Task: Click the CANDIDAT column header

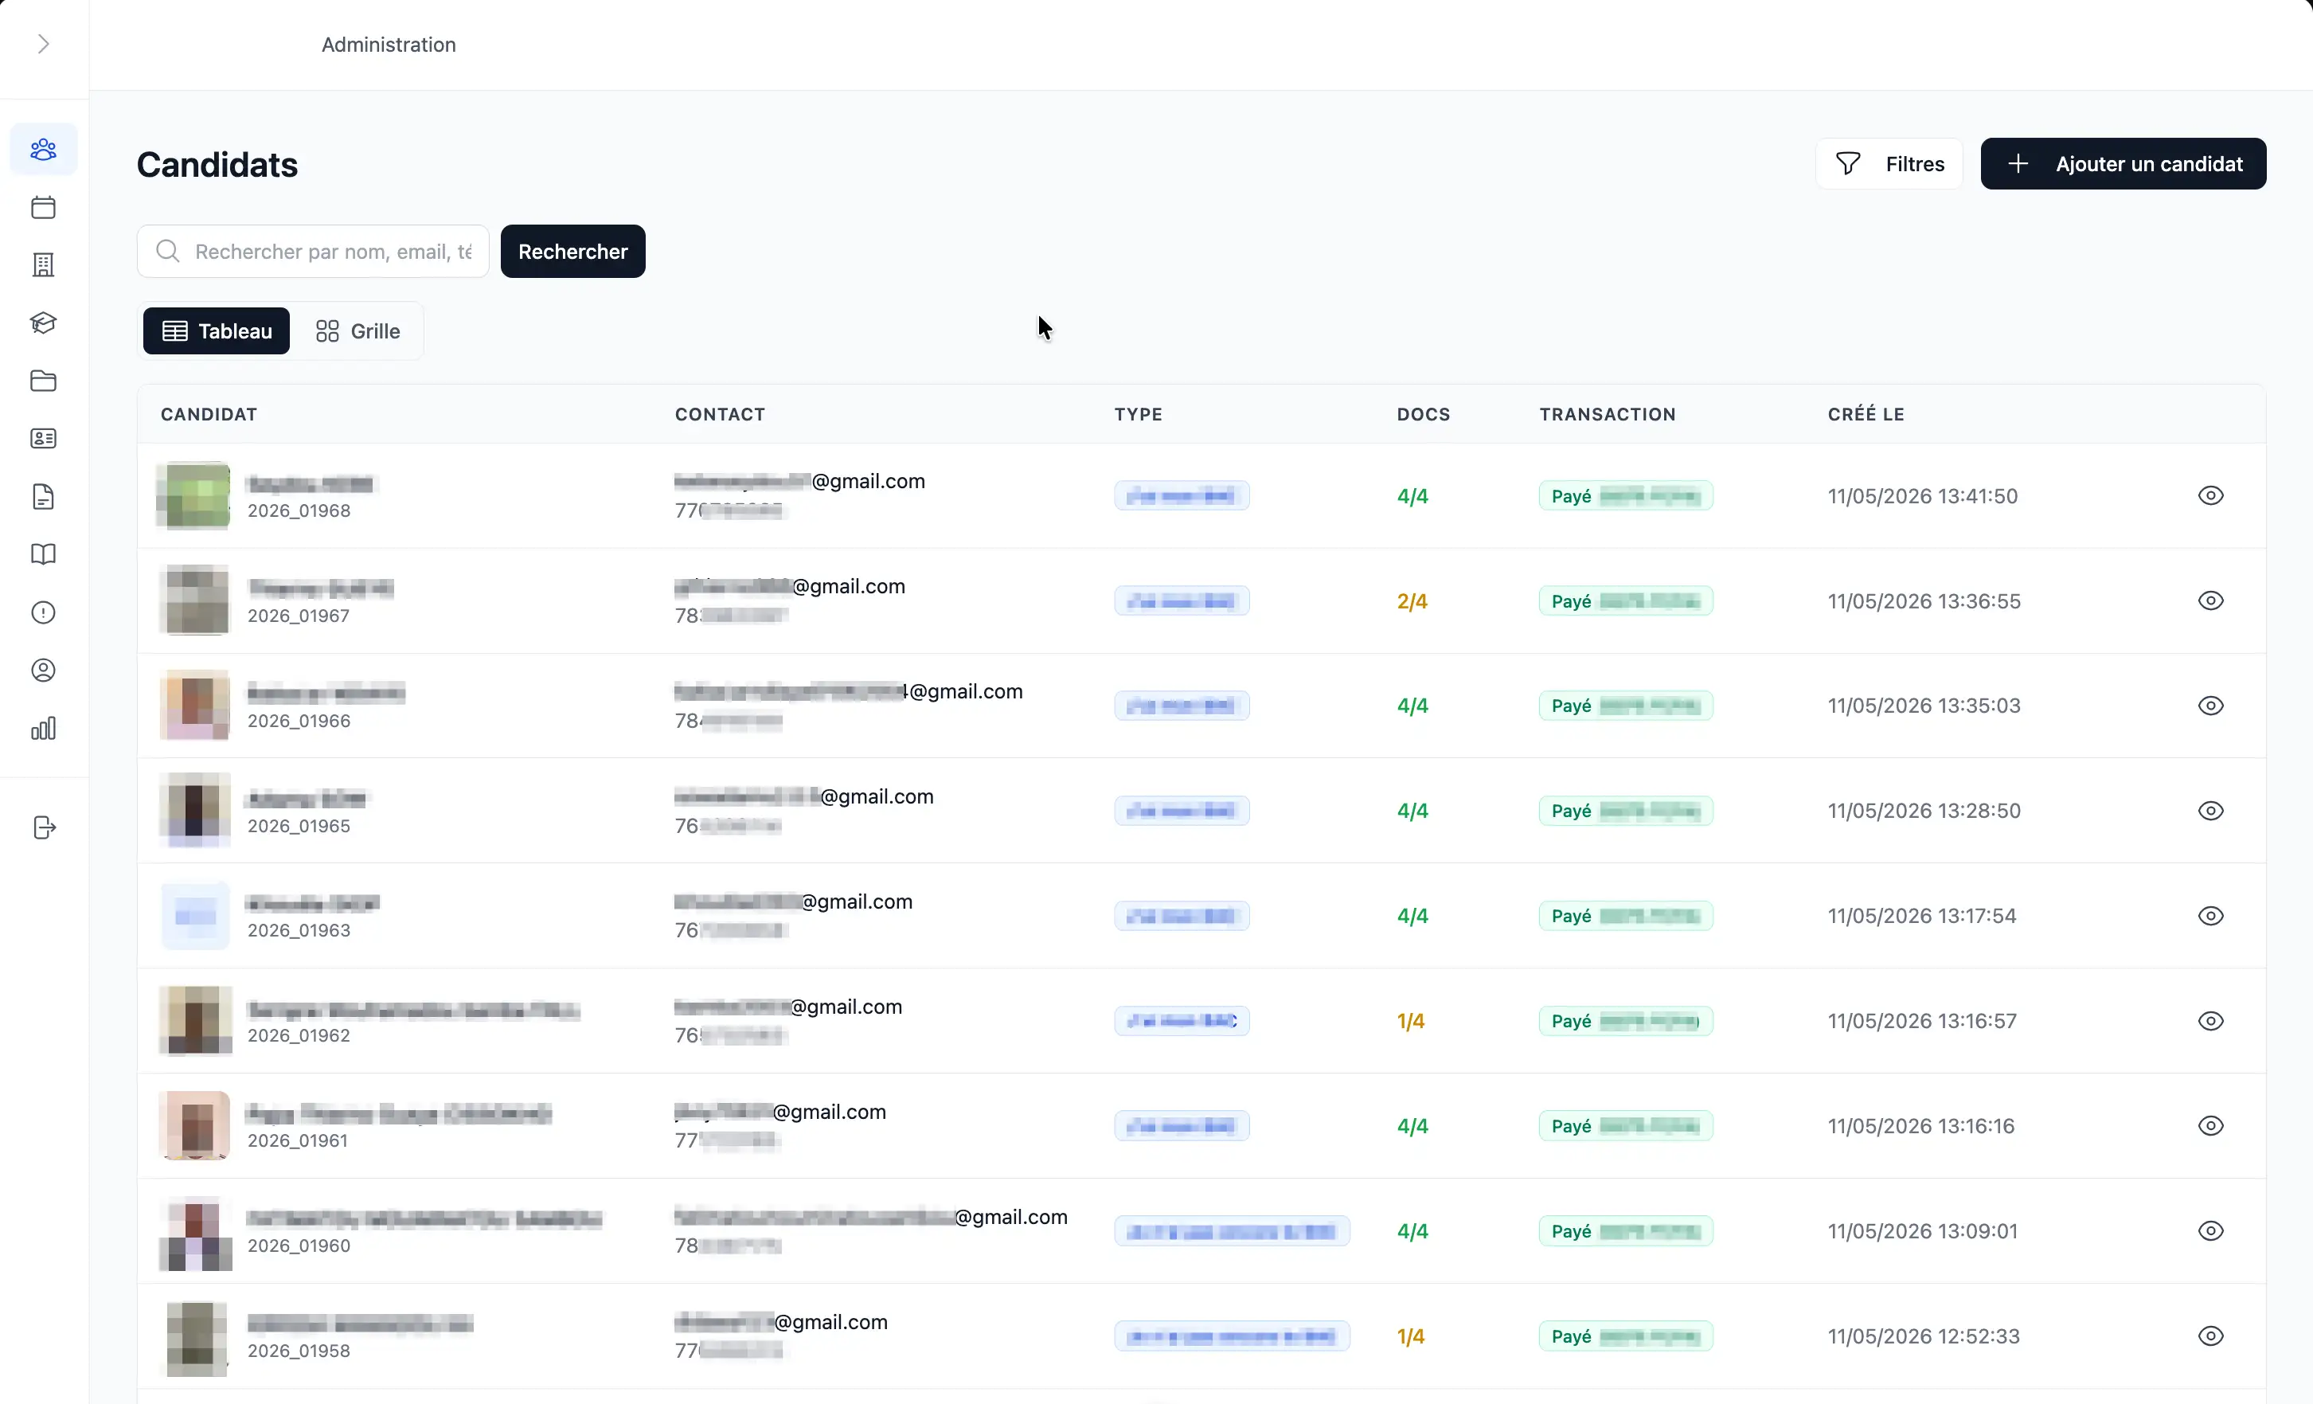Action: tap(209, 414)
